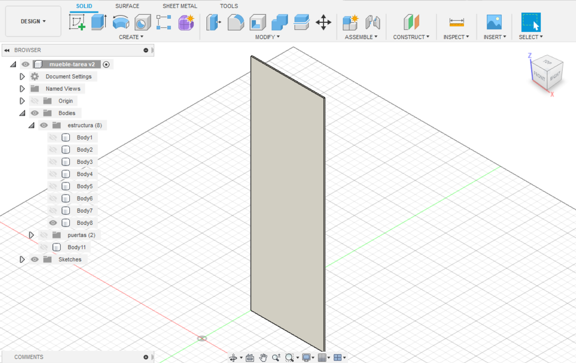Screen dimensions: 576x363
Task: Open the DESIGN workspace dropdown
Action: [x=33, y=21]
